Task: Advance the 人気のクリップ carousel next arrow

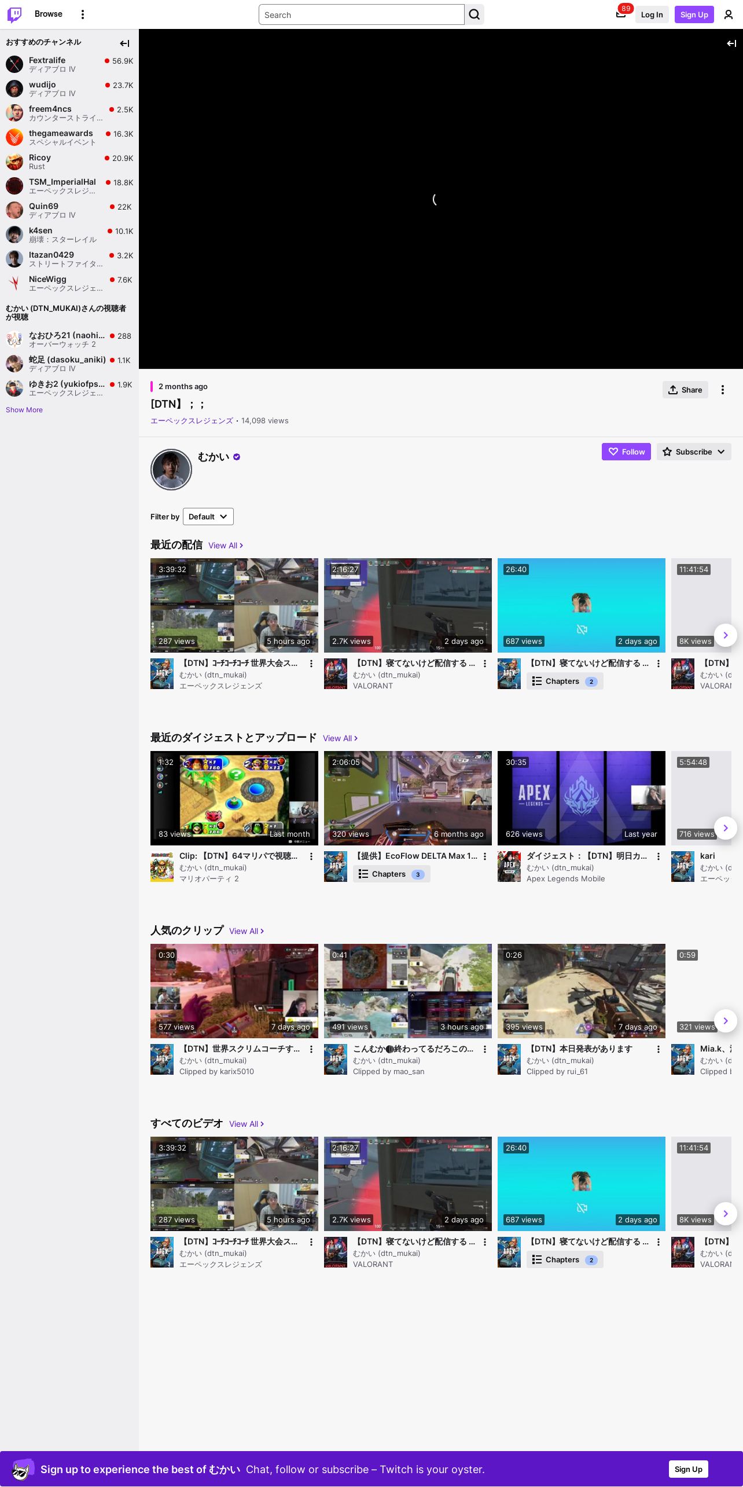Action: [726, 1021]
